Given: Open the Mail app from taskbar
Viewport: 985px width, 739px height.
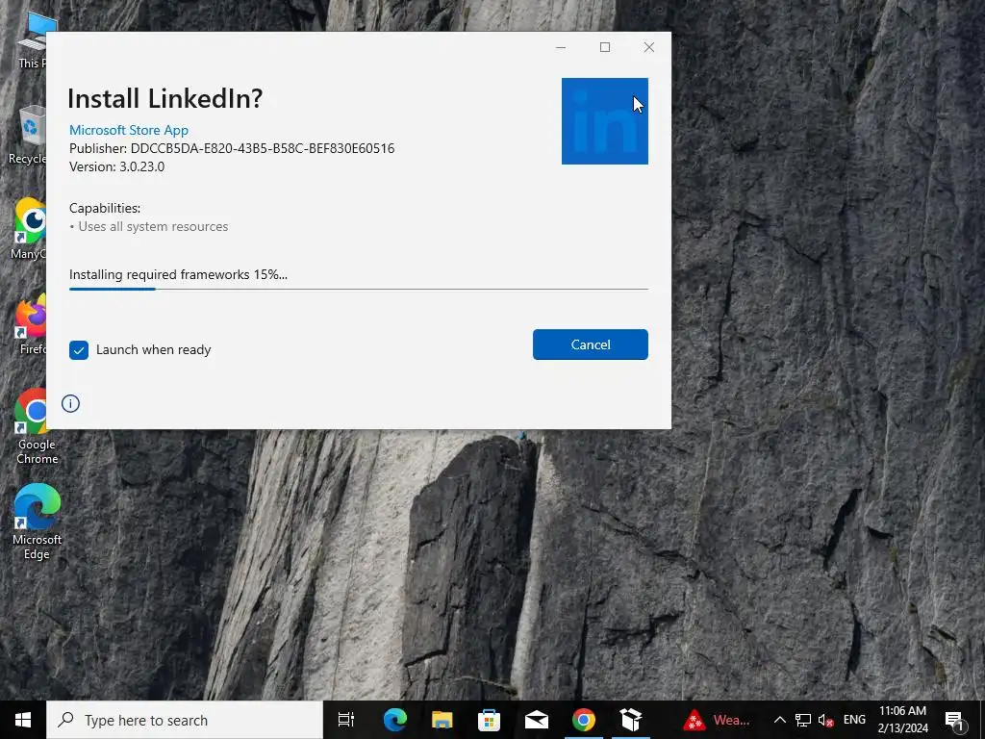Looking at the screenshot, I should pyautogui.click(x=537, y=720).
